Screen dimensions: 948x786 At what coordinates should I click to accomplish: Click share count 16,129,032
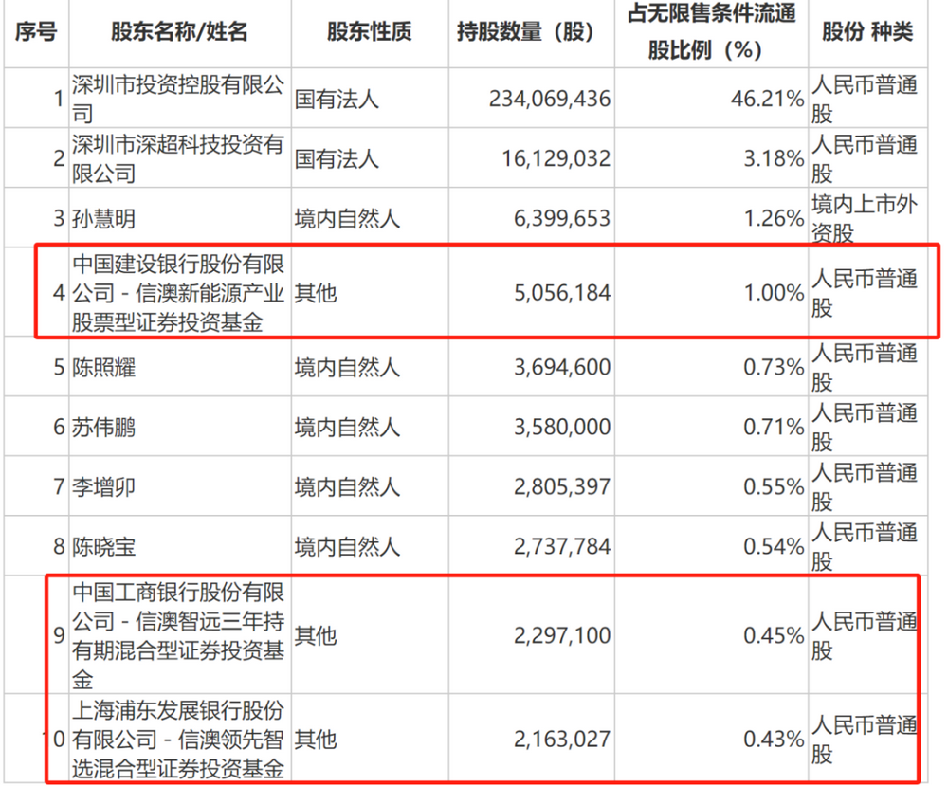click(556, 158)
